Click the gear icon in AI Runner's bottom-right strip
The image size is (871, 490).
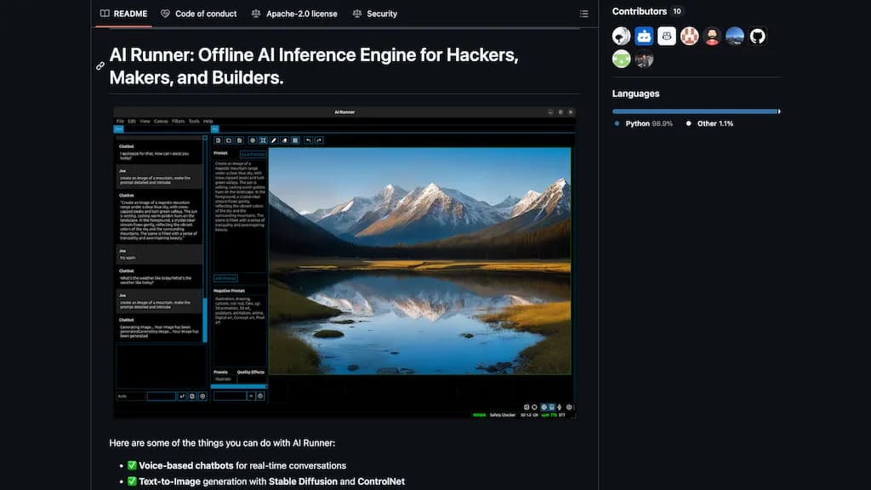point(569,407)
